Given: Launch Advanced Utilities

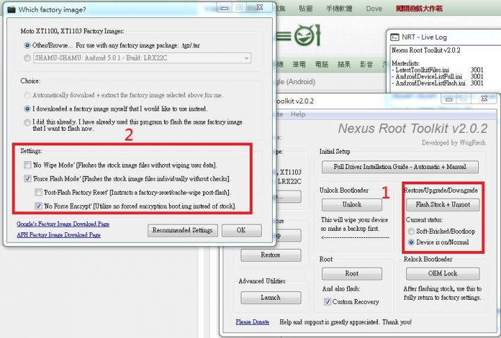Looking at the screenshot, I should pos(271,298).
